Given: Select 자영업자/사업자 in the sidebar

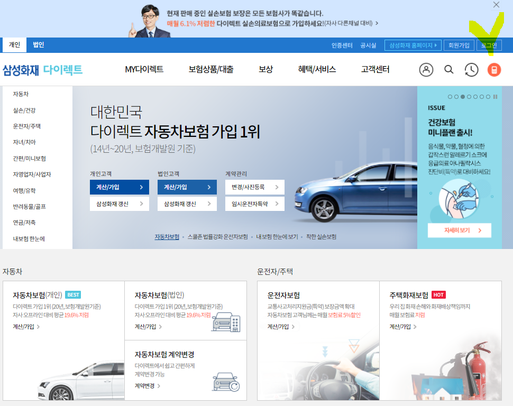Looking at the screenshot, I should (32, 174).
